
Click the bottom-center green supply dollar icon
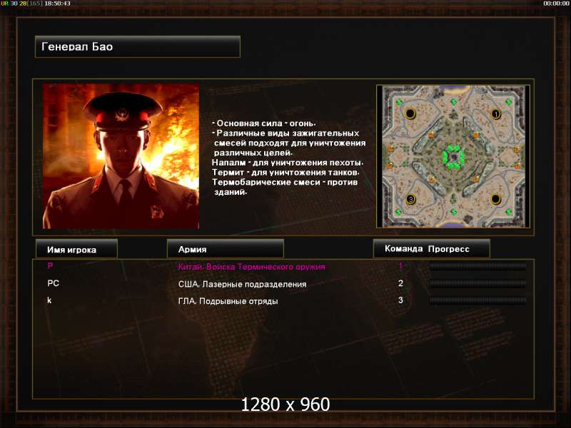point(454,211)
